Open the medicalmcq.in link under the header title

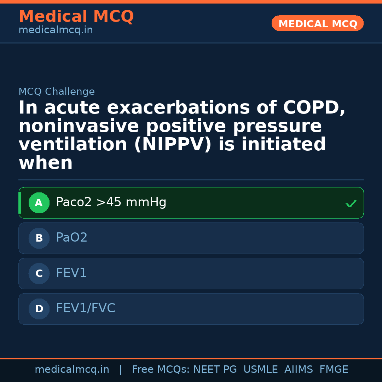56,30
